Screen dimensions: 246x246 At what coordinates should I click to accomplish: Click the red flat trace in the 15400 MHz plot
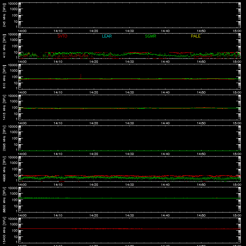click(x=129, y=229)
